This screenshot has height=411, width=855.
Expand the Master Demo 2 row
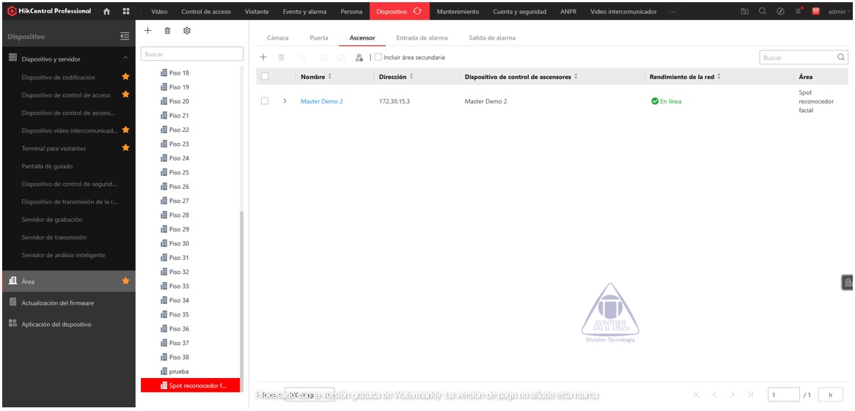(285, 101)
